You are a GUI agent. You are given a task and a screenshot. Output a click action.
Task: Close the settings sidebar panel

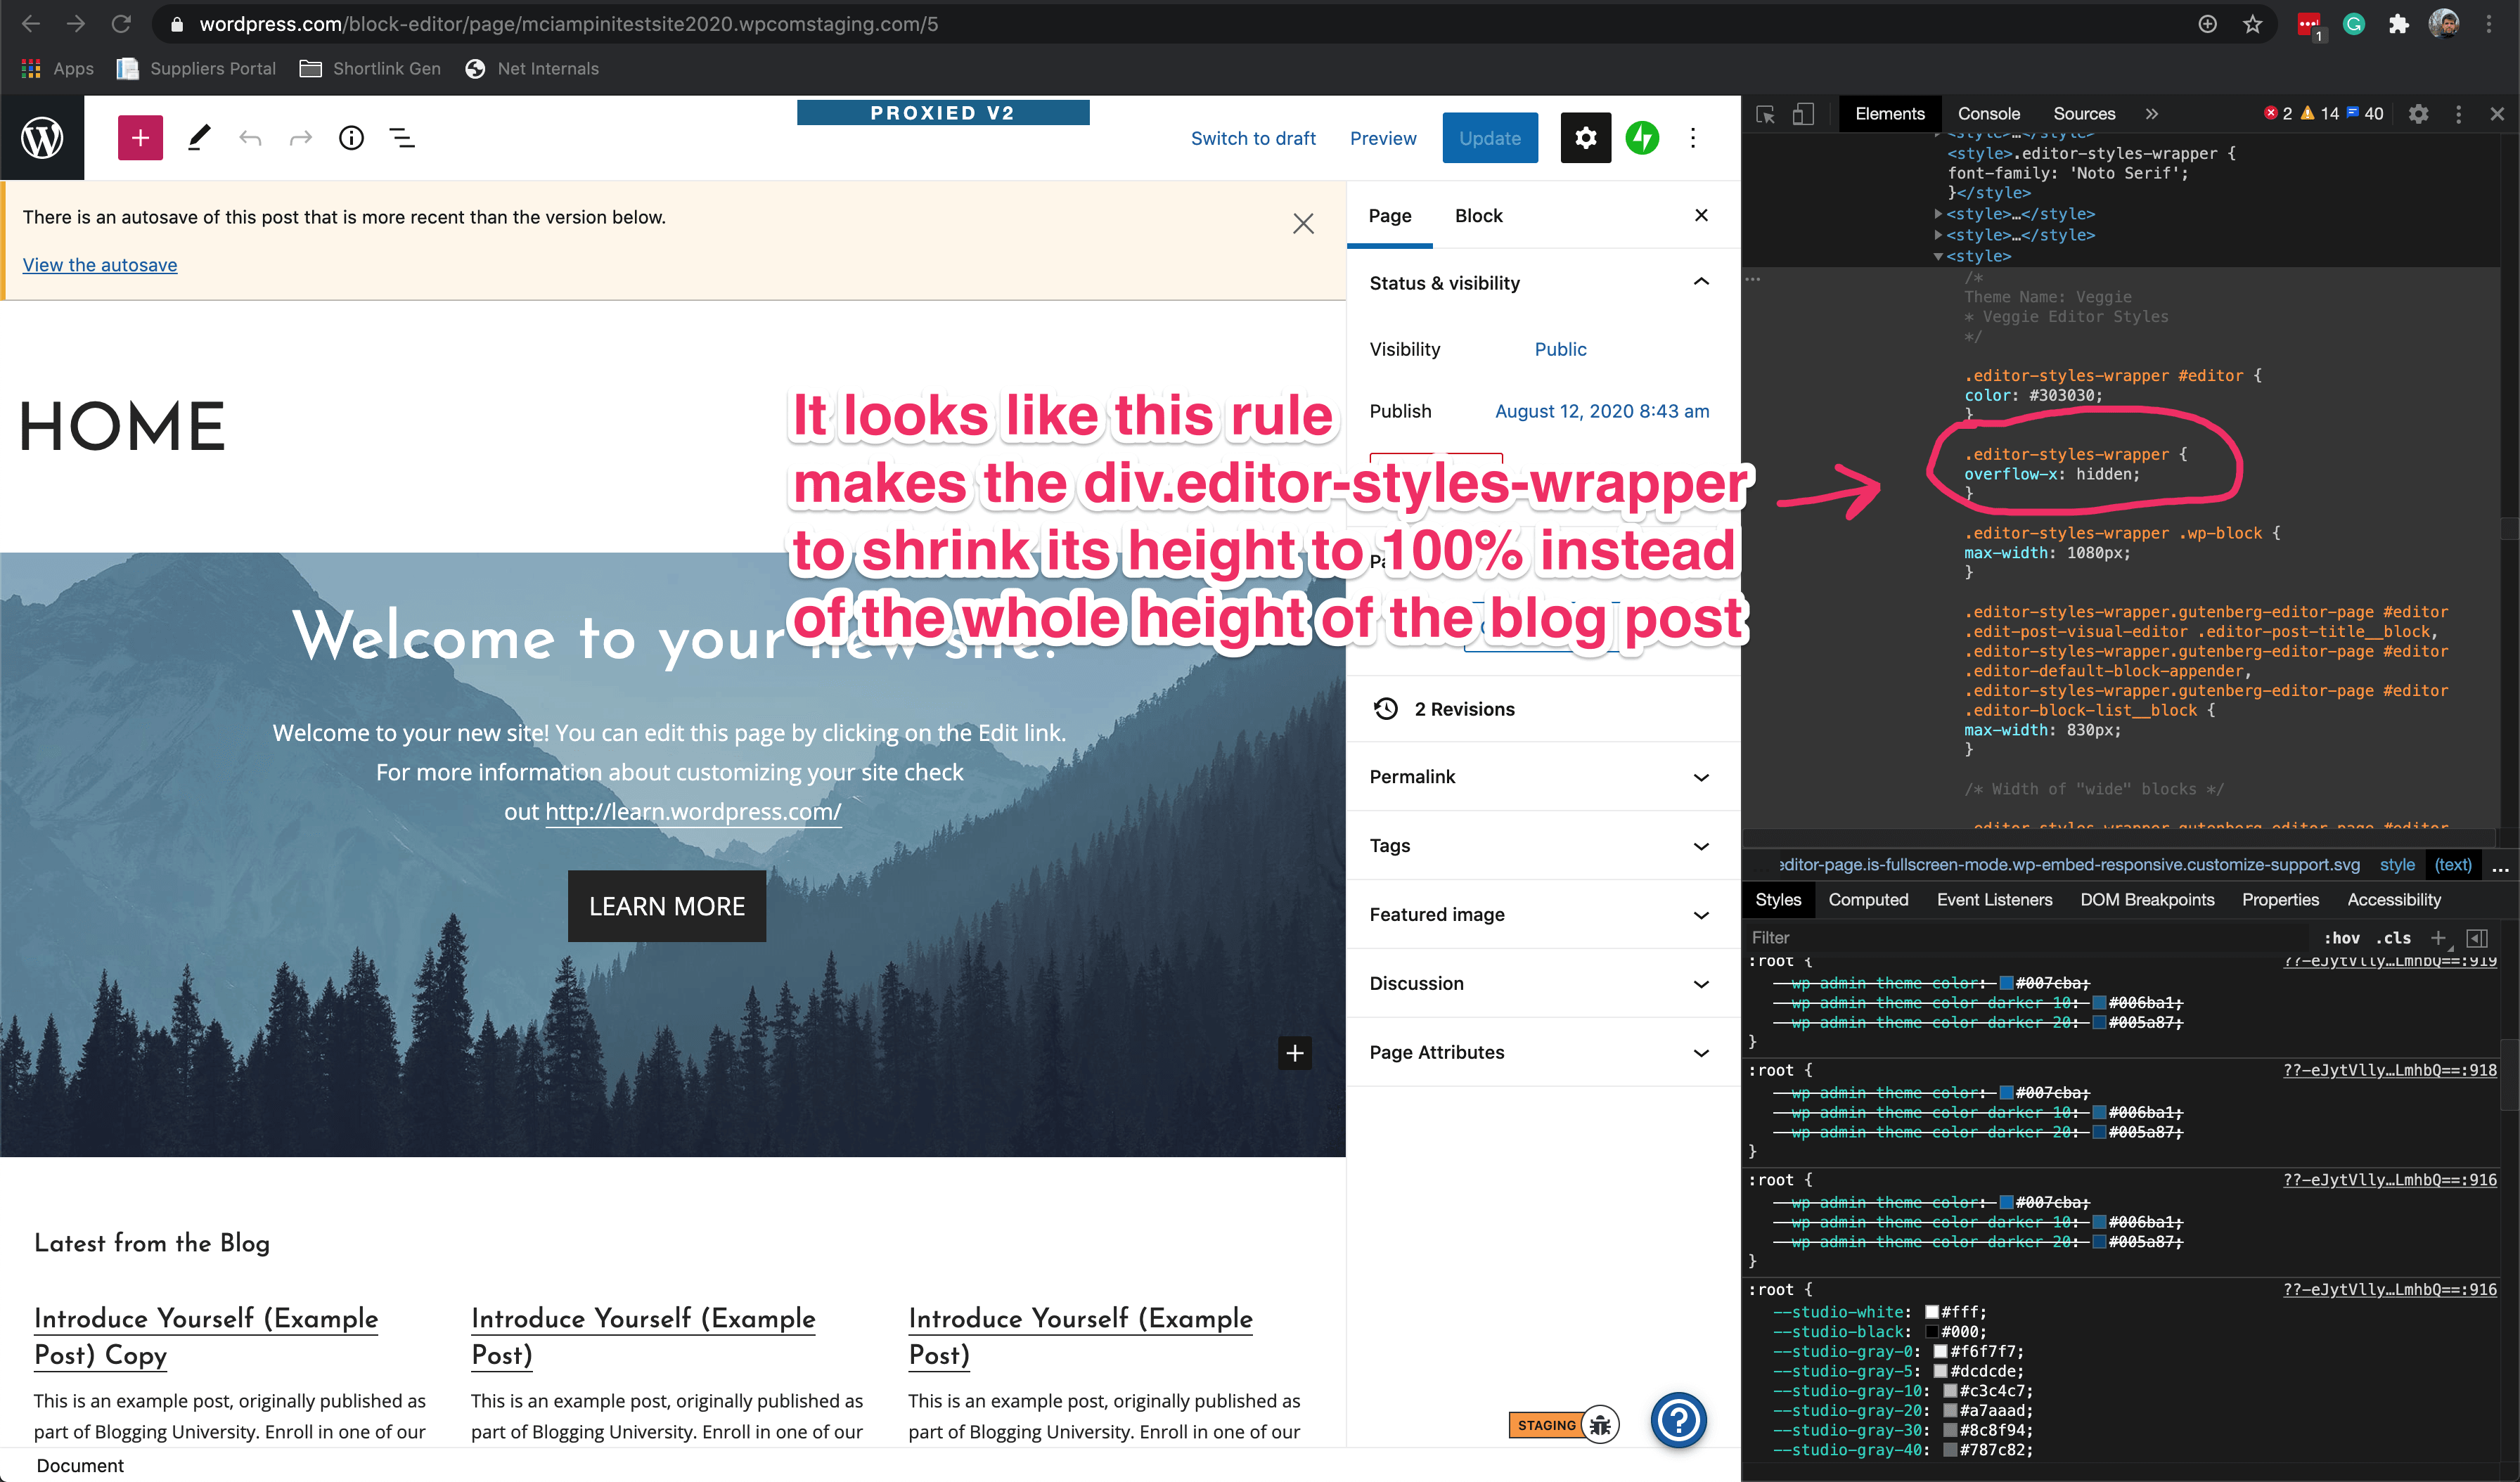point(1701,215)
